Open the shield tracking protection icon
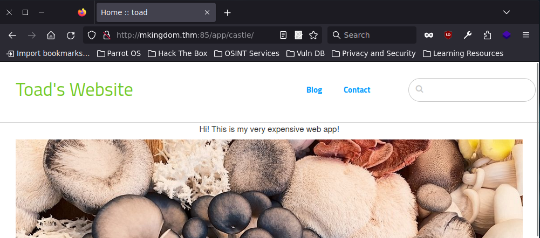The image size is (540, 238). point(91,35)
